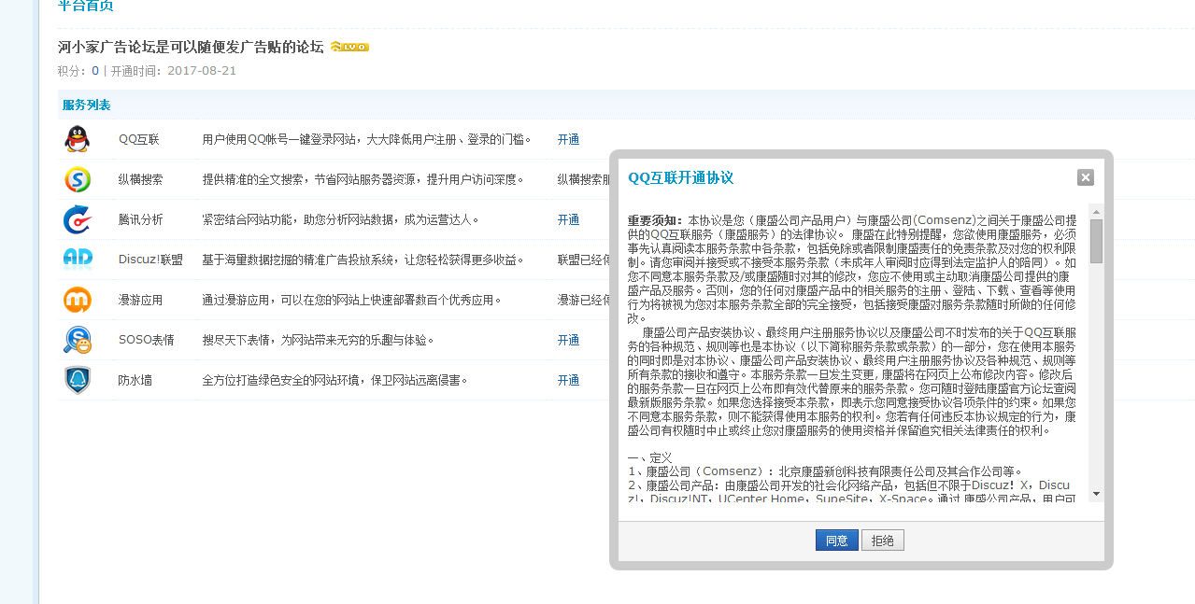Viewport: 1195px width, 604px height.
Task: Click the 漫游应用 orange icon
Action: point(78,300)
